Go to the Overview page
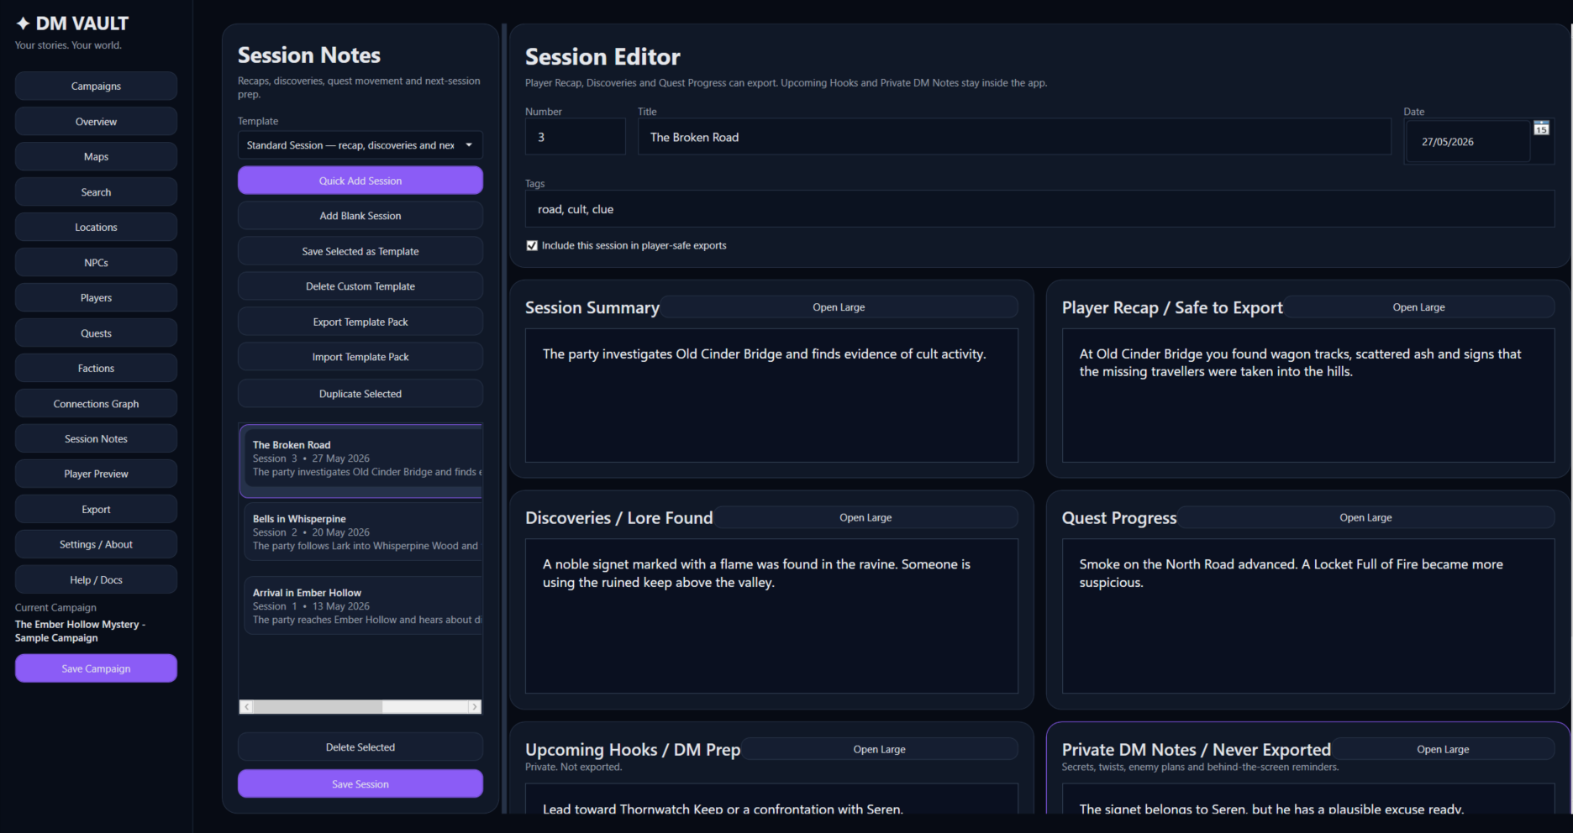This screenshot has height=833, width=1573. (x=96, y=122)
